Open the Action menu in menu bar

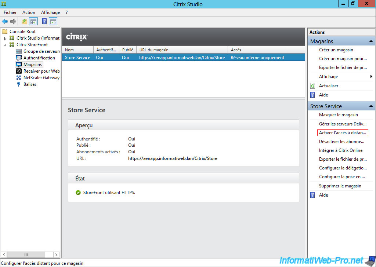coord(29,12)
